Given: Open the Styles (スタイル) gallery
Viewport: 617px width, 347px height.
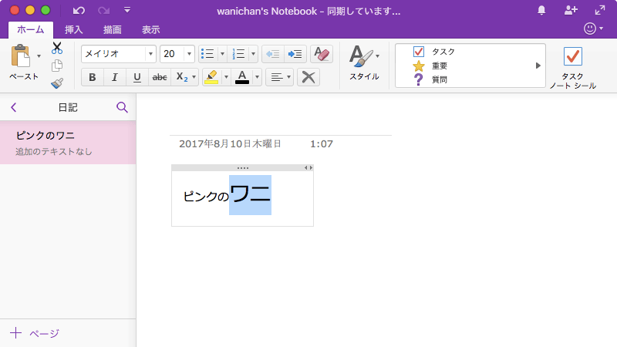Looking at the screenshot, I should [x=364, y=63].
